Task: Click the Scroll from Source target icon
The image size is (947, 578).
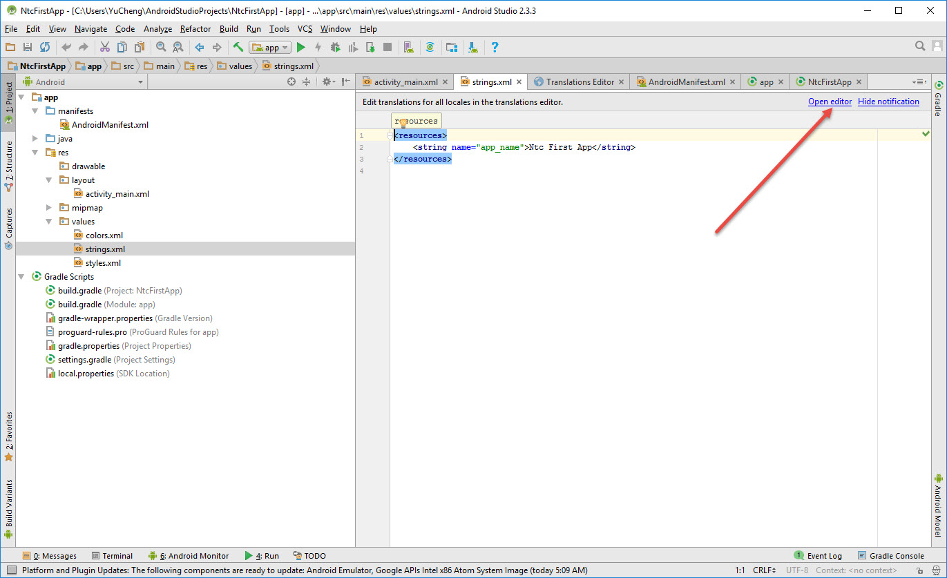Action: click(x=291, y=81)
